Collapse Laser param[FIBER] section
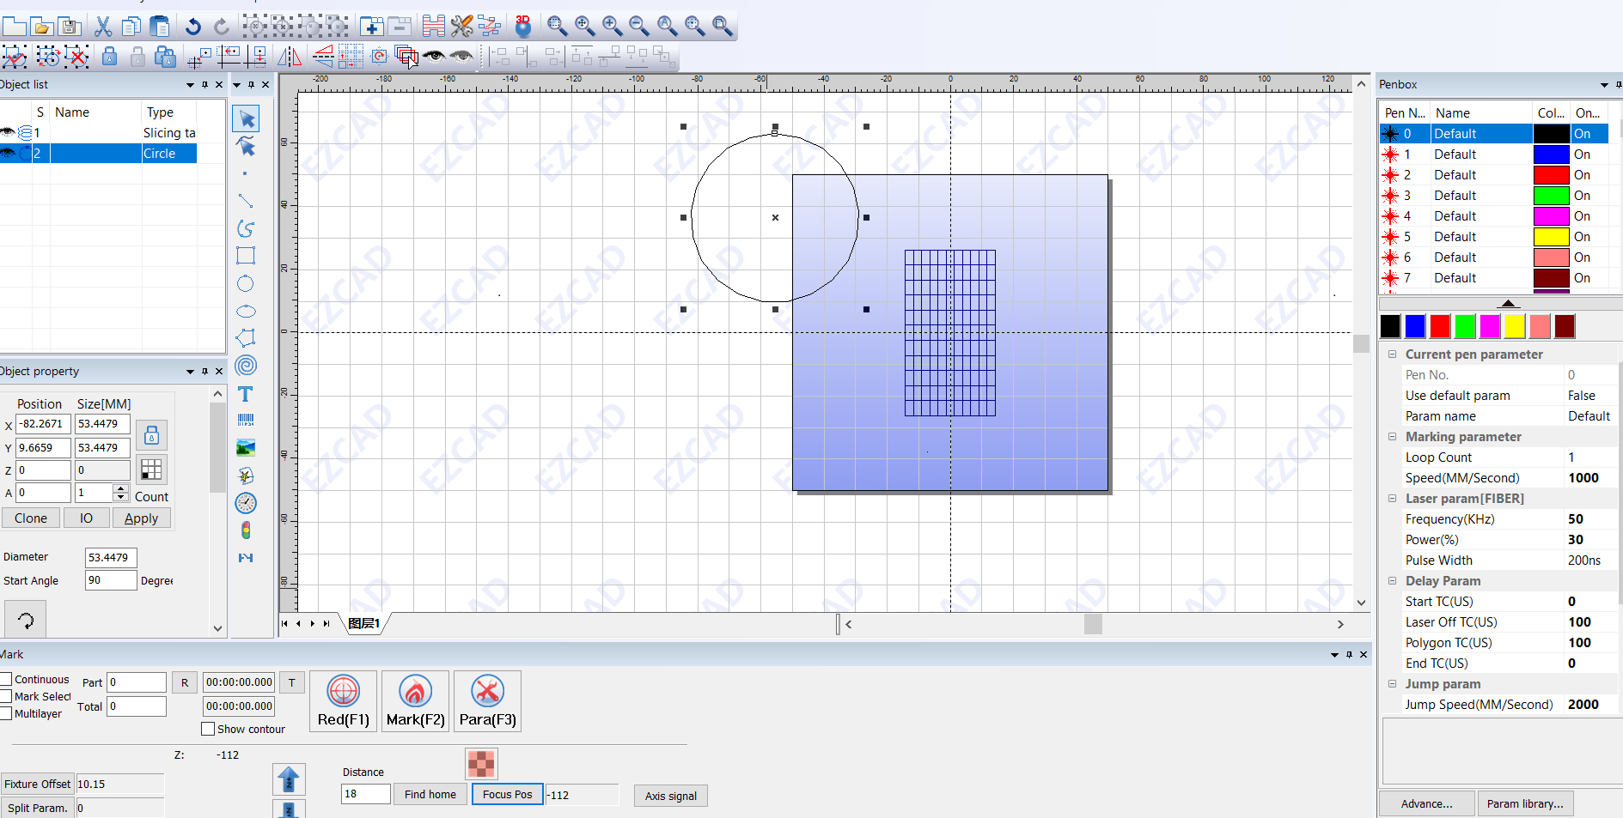The image size is (1623, 818). 1392,498
